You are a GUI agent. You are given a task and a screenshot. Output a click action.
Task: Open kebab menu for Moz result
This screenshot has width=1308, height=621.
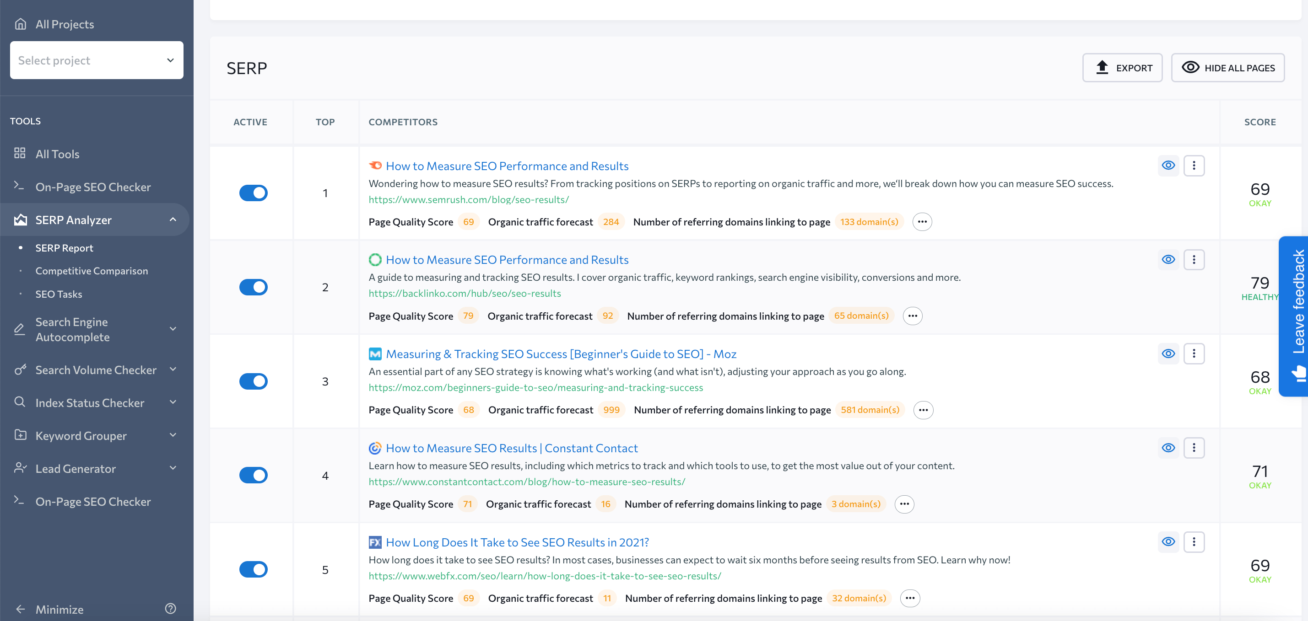point(1194,353)
